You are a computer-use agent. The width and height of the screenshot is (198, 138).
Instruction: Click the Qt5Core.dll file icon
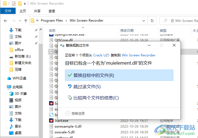51,40
